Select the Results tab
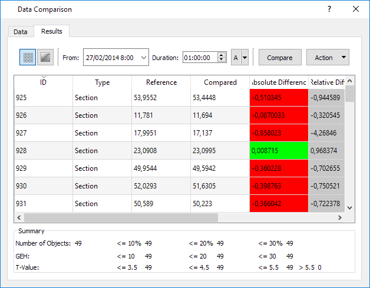The height and width of the screenshot is (288, 370). [x=52, y=31]
